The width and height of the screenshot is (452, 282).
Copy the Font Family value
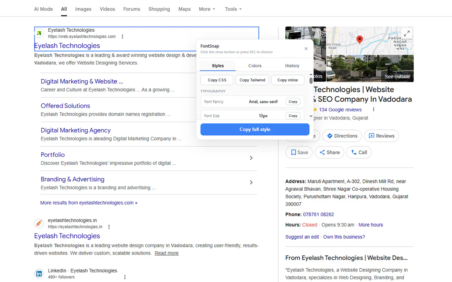(293, 102)
